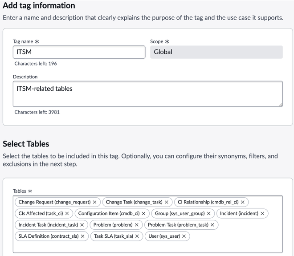Select the Incident (incident) chip label

click(239, 214)
